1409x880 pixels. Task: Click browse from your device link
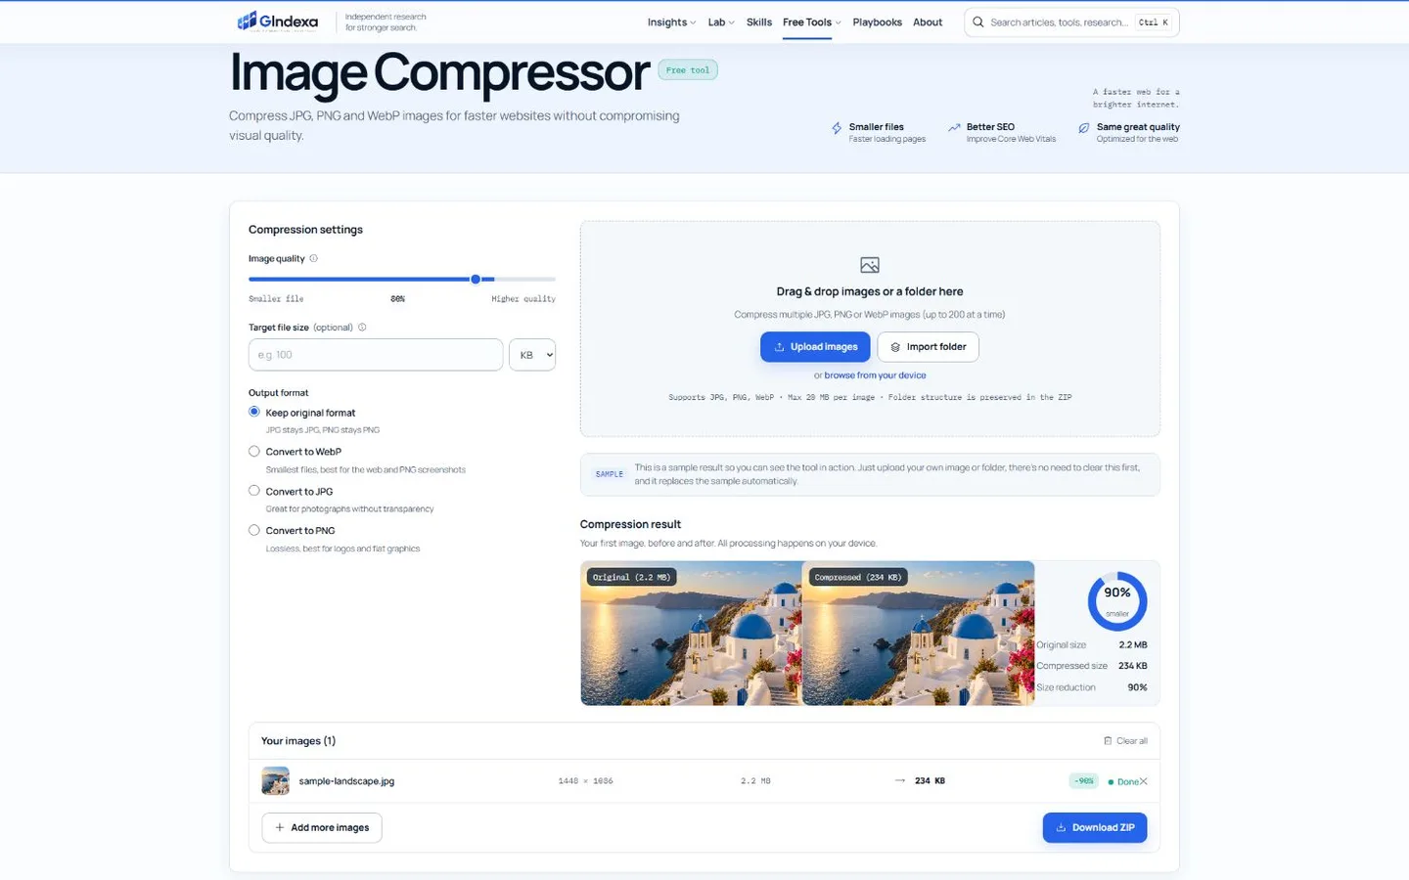pyautogui.click(x=875, y=375)
